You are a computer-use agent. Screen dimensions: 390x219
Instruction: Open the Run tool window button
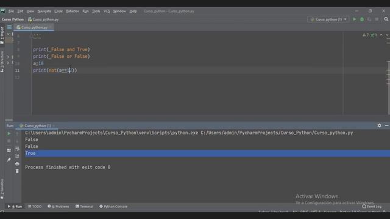15,206
